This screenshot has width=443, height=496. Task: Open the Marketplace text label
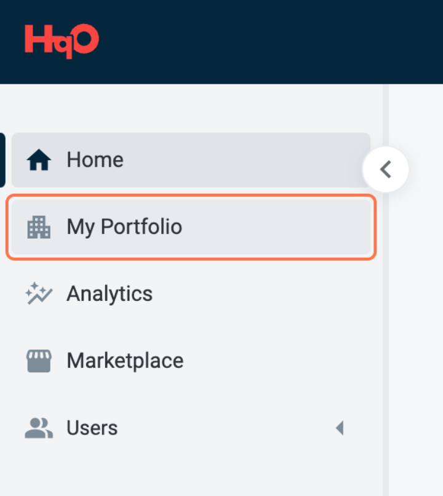tap(125, 361)
